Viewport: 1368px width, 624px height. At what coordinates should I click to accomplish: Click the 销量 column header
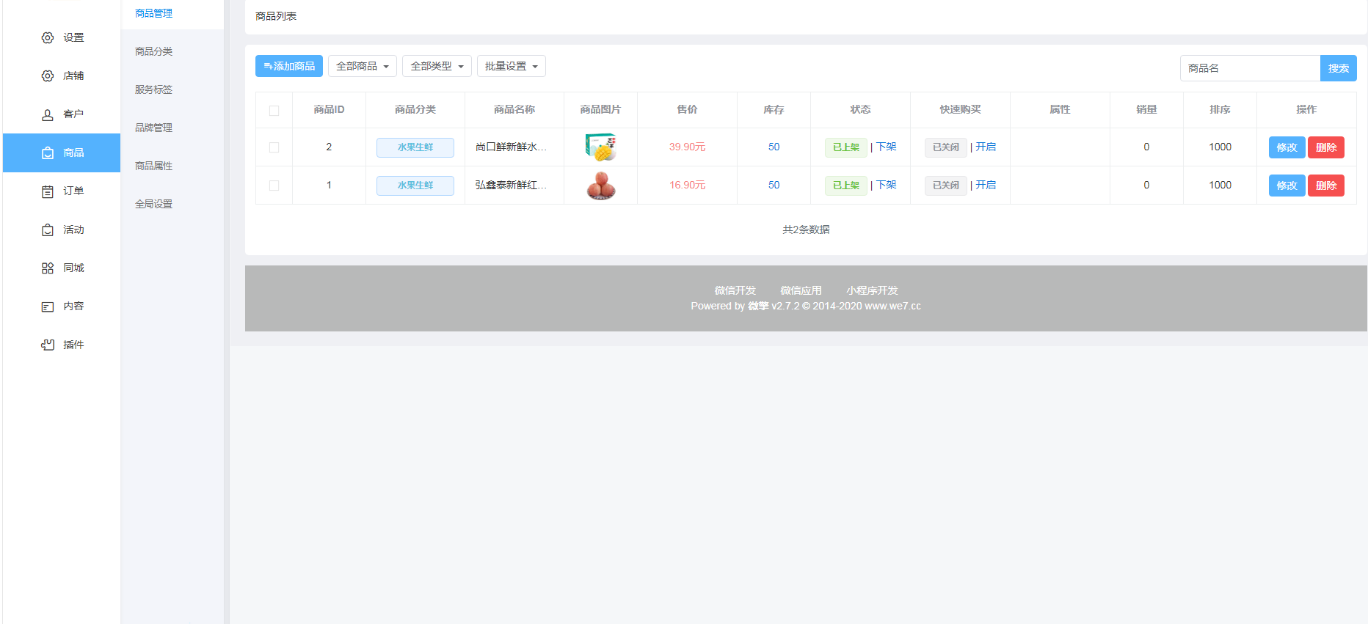point(1146,109)
